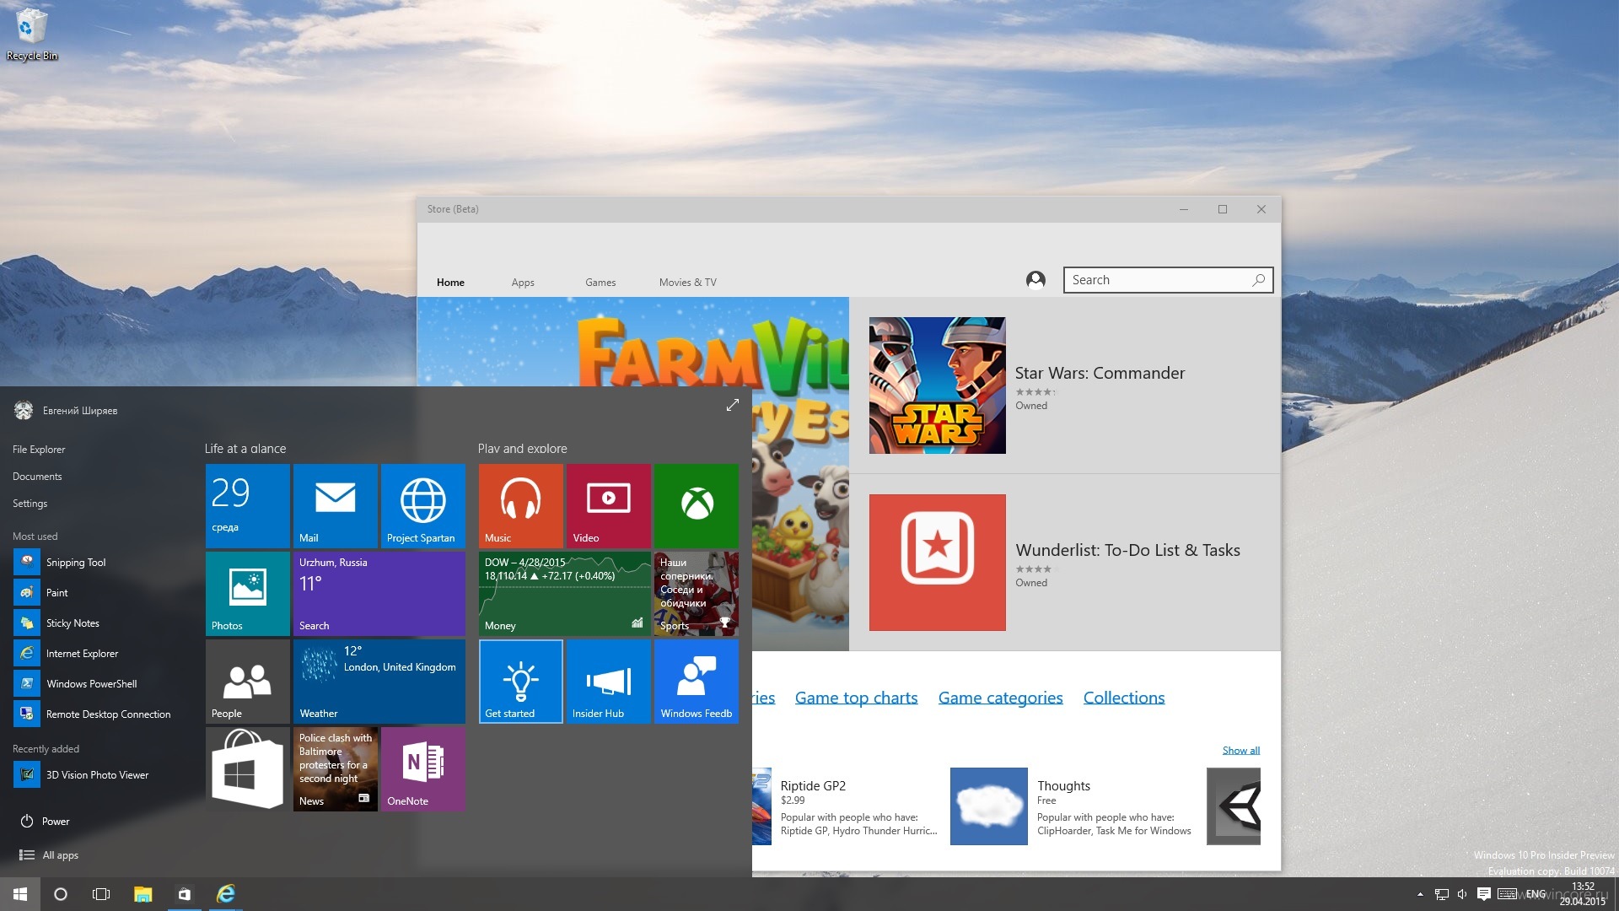Click the magnifier icon in Store search
This screenshot has height=911, width=1619.
[1258, 280]
